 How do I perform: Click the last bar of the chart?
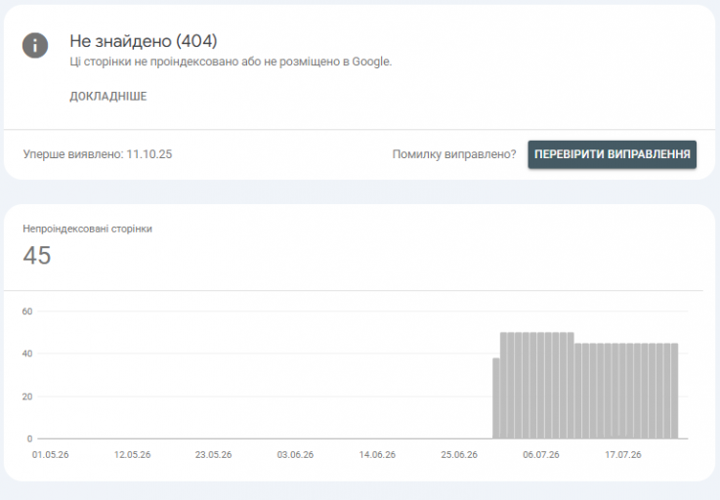pos(674,391)
